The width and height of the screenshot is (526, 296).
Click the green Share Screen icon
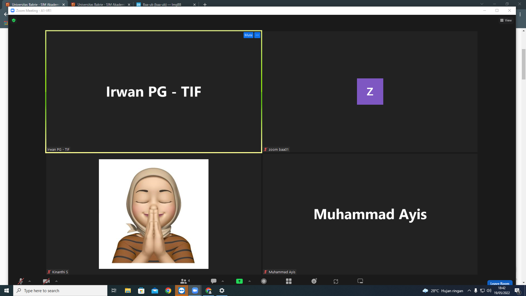point(239,281)
